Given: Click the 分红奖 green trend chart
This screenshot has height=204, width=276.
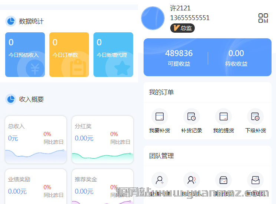Looking at the screenshot, I should coord(102,158).
